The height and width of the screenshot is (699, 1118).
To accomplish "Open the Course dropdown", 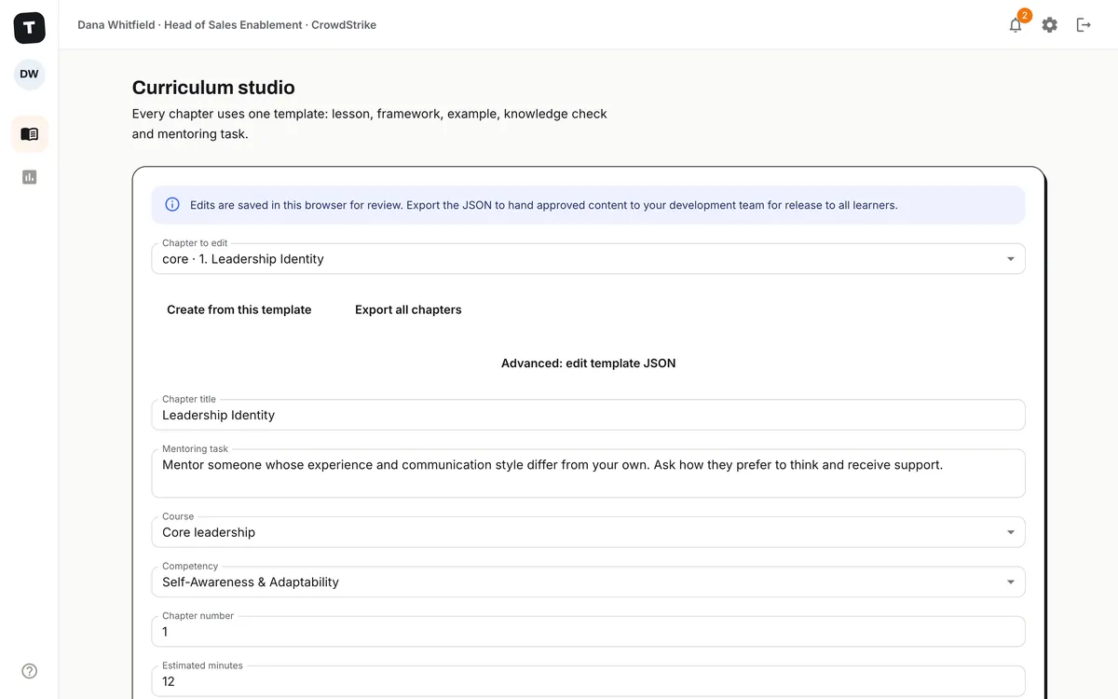I will point(588,532).
